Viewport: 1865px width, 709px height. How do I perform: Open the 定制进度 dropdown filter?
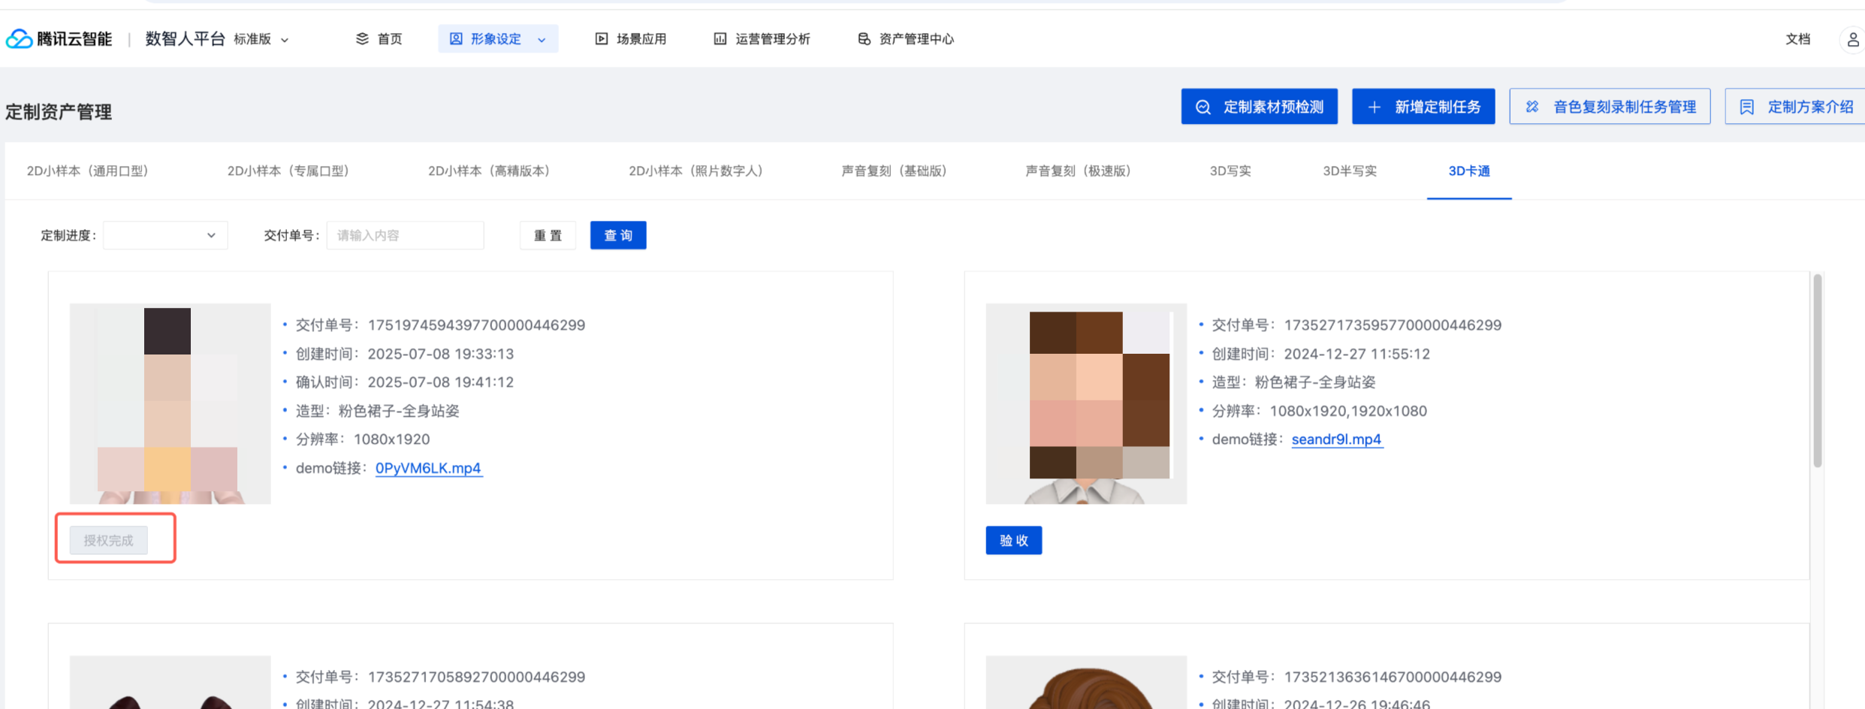[165, 235]
